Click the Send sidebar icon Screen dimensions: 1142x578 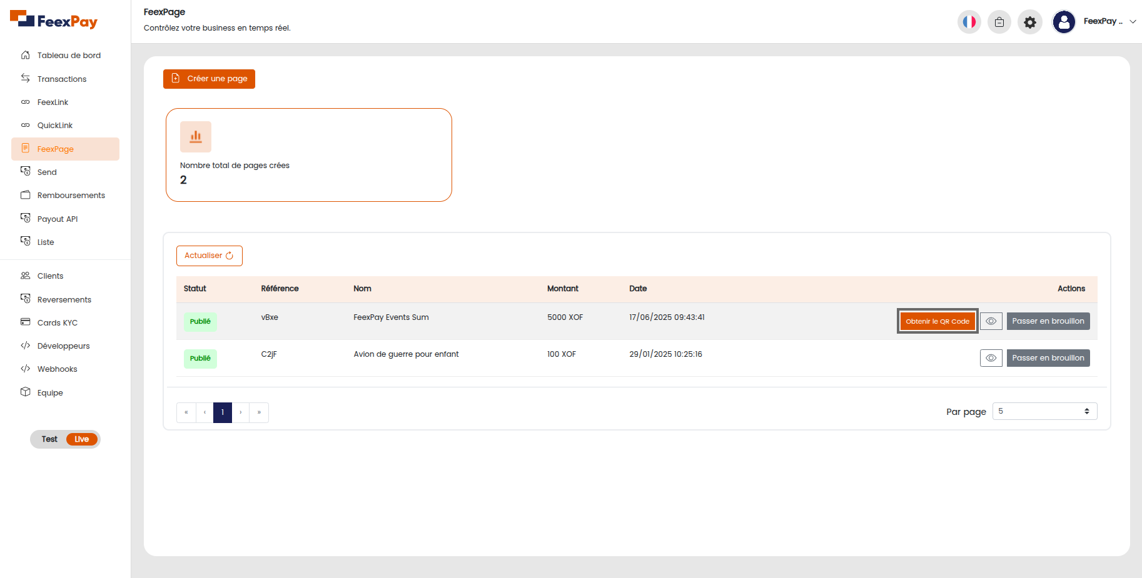click(26, 171)
